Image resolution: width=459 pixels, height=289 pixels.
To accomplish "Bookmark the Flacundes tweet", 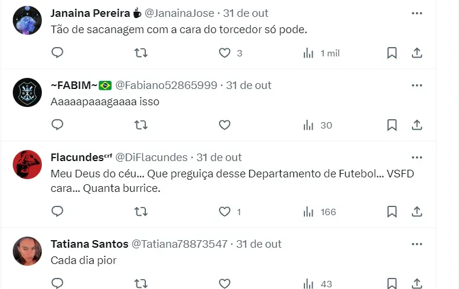I will coord(392,212).
